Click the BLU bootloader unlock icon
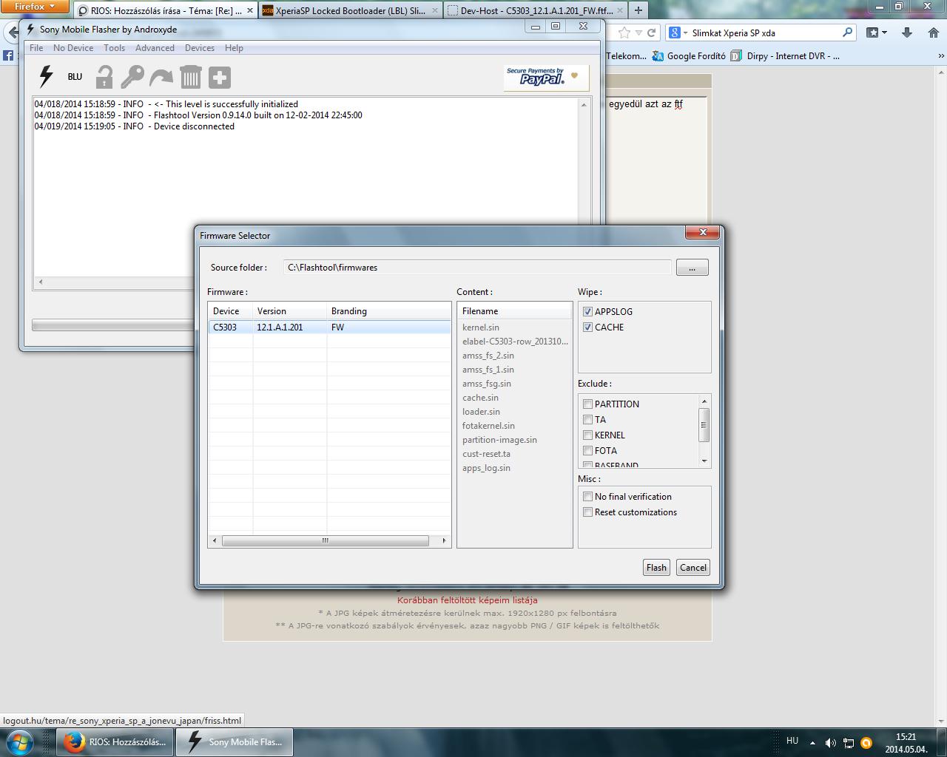The width and height of the screenshot is (947, 757). 75,77
